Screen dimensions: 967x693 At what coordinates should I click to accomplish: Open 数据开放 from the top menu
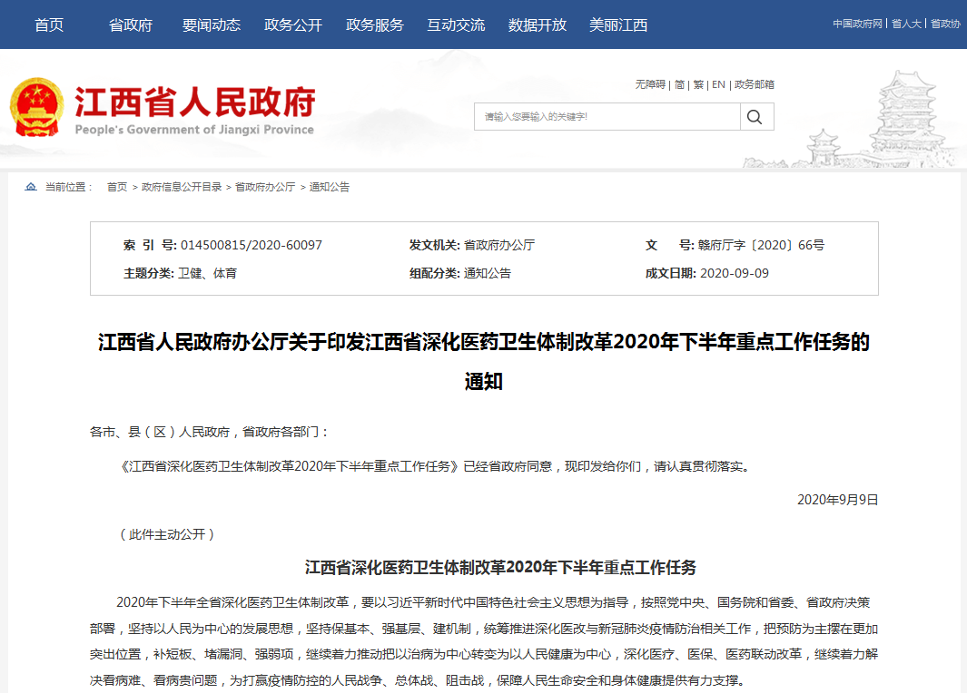pos(538,25)
